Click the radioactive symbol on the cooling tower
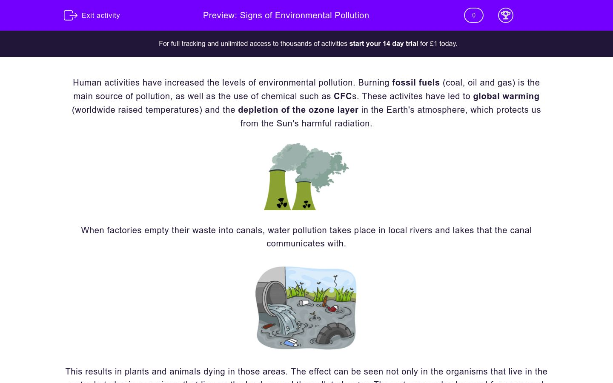 (x=282, y=203)
